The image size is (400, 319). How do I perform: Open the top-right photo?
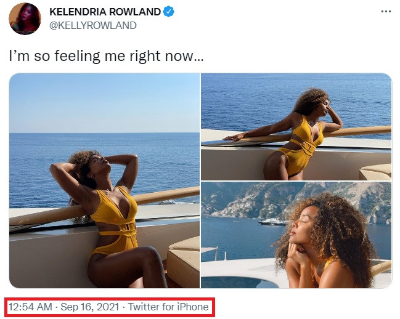pos(296,126)
